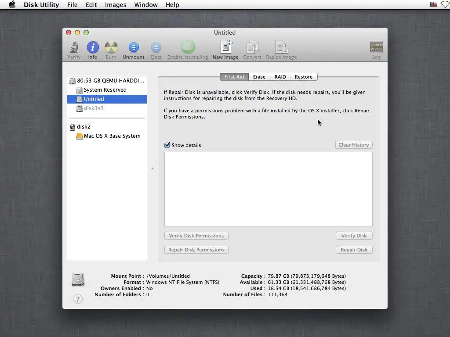Open the Log viewer icon
Screen dimensions: 450x337
[376, 47]
